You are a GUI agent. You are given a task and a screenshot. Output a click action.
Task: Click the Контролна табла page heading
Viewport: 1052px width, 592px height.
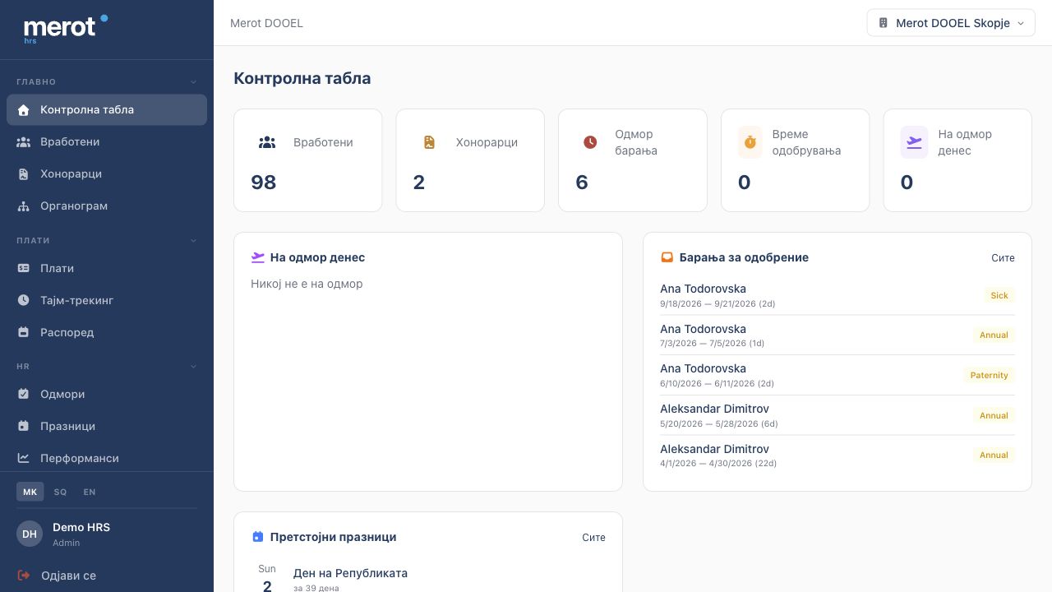[302, 78]
